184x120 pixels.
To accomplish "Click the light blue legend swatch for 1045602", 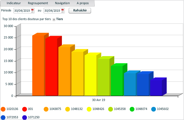I will click(154, 109).
